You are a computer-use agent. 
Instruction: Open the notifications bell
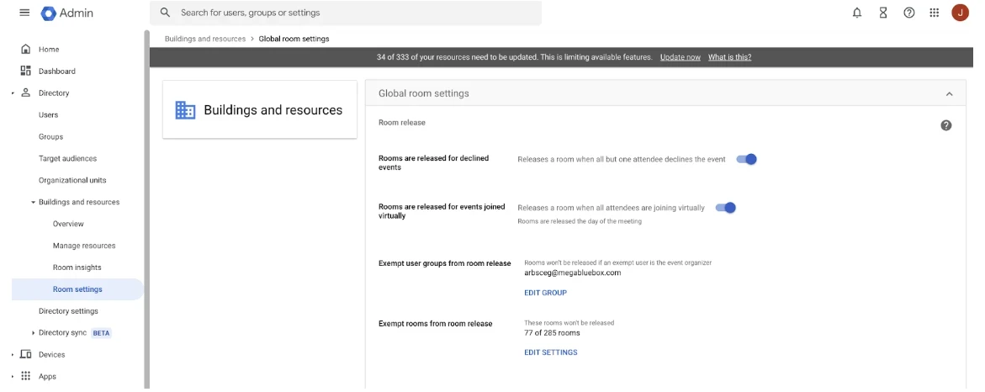[857, 13]
